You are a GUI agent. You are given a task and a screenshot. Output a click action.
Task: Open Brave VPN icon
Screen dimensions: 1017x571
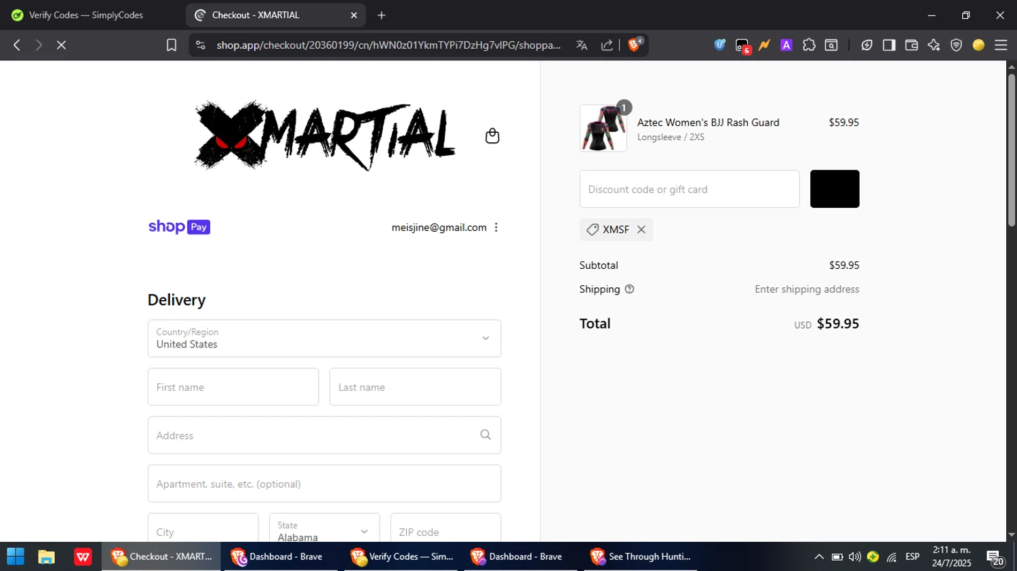tap(956, 45)
